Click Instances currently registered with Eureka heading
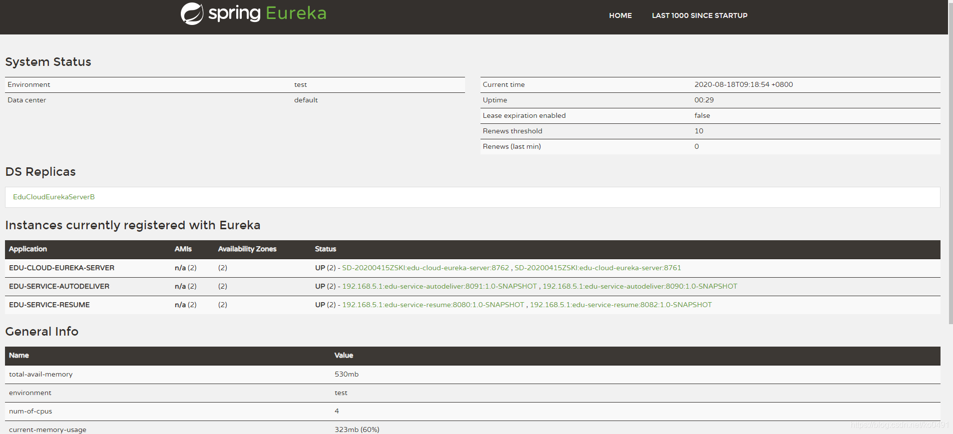The height and width of the screenshot is (434, 953). pos(133,225)
